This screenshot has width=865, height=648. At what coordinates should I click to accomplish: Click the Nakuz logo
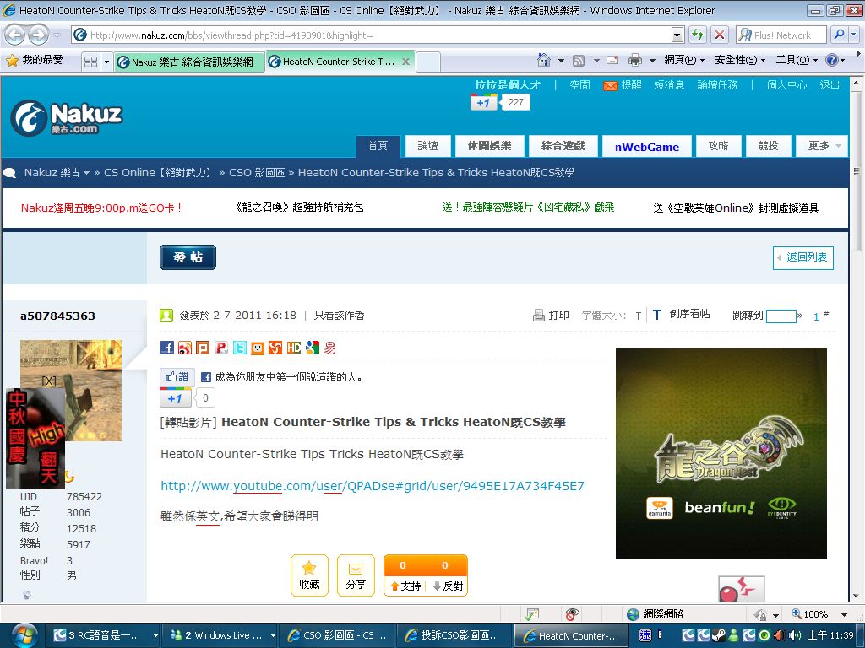pos(67,118)
